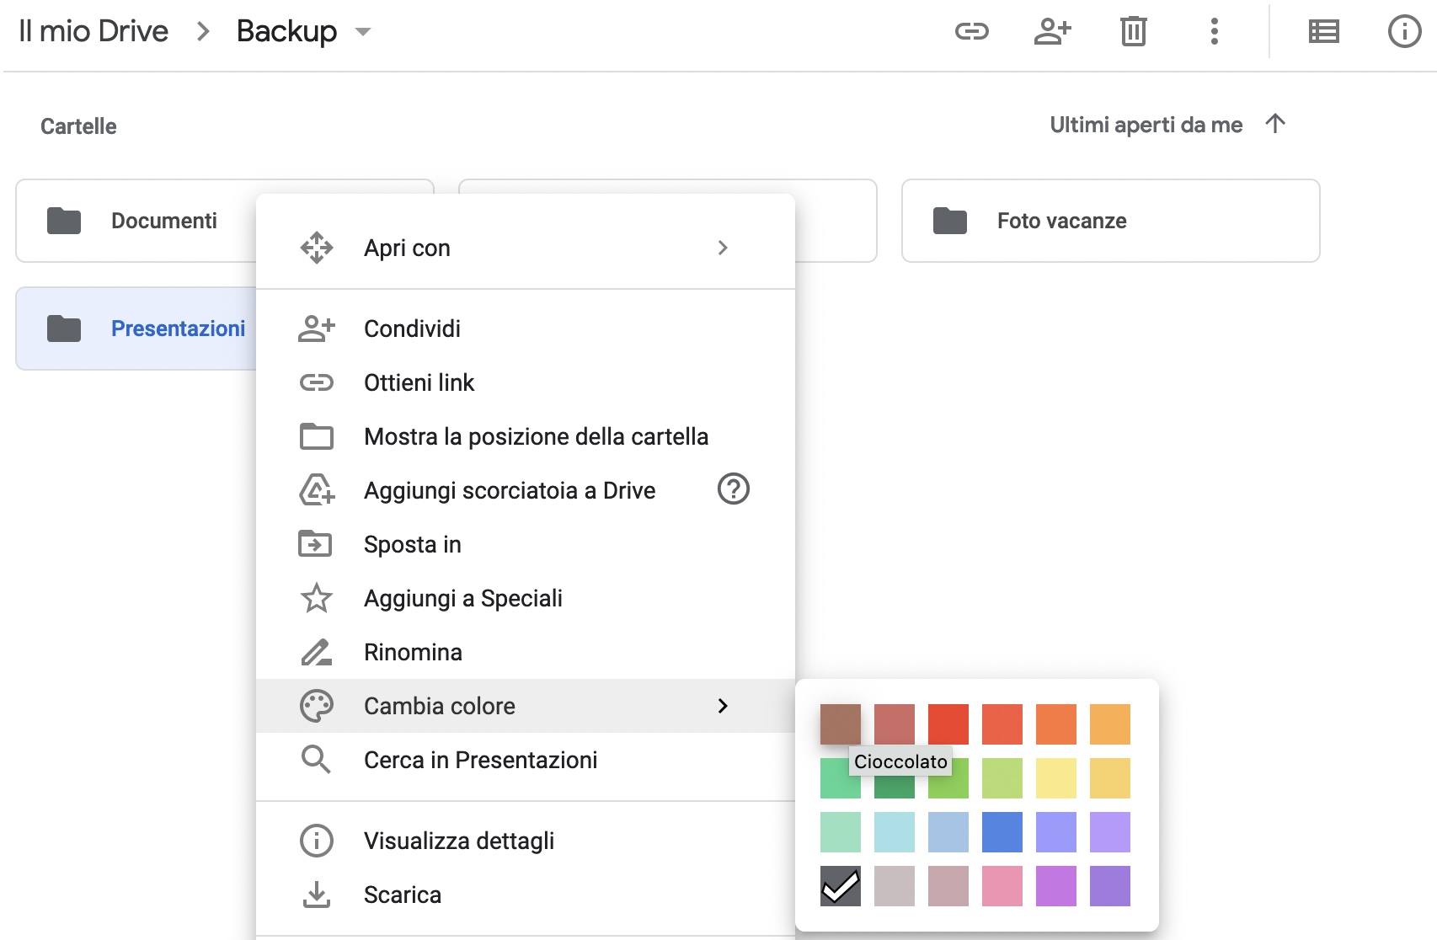Select Rinomina in the context menu

click(526, 652)
